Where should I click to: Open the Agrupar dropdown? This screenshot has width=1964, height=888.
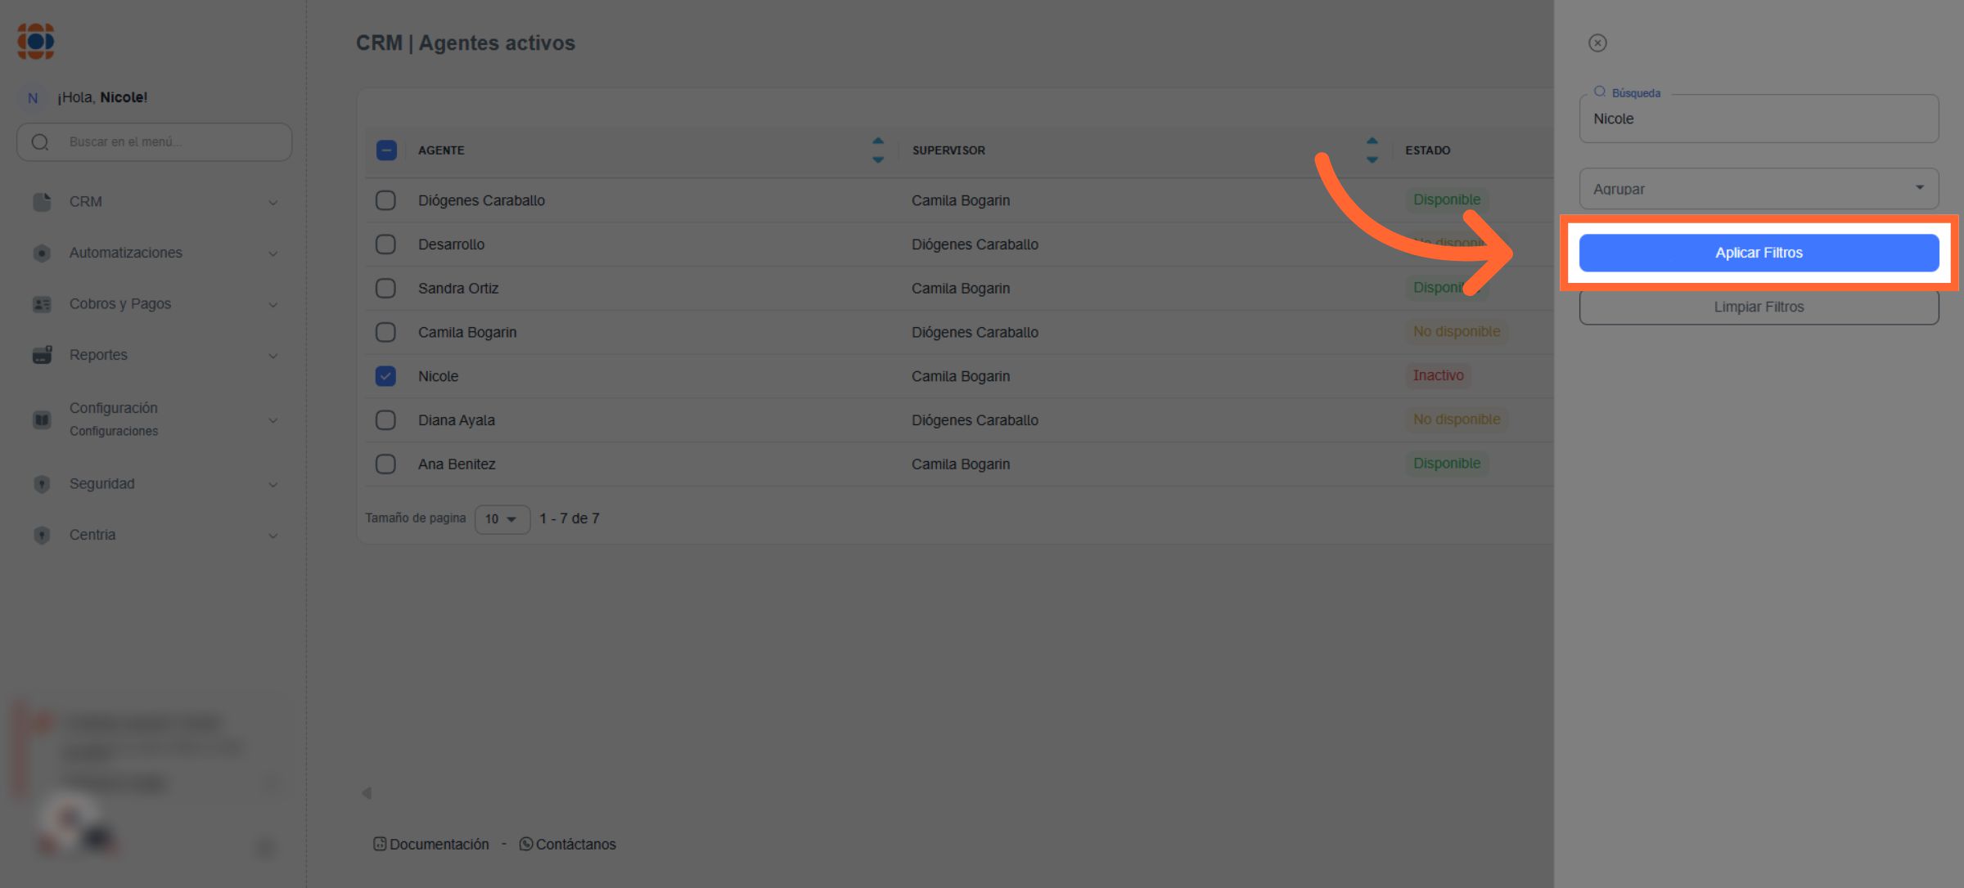[1758, 189]
